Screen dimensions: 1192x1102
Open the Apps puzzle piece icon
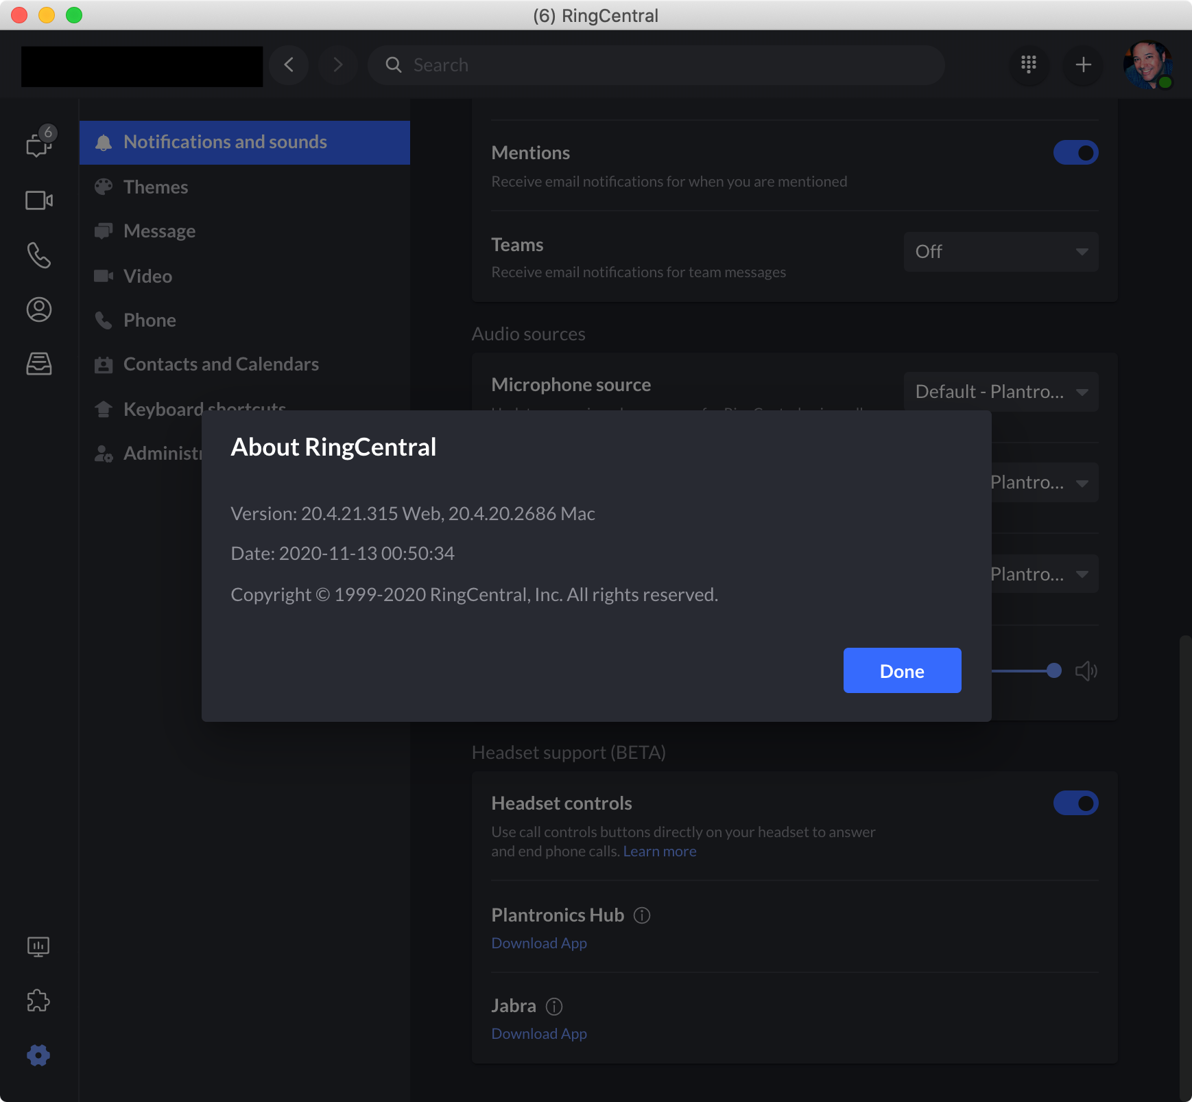coord(38,1001)
